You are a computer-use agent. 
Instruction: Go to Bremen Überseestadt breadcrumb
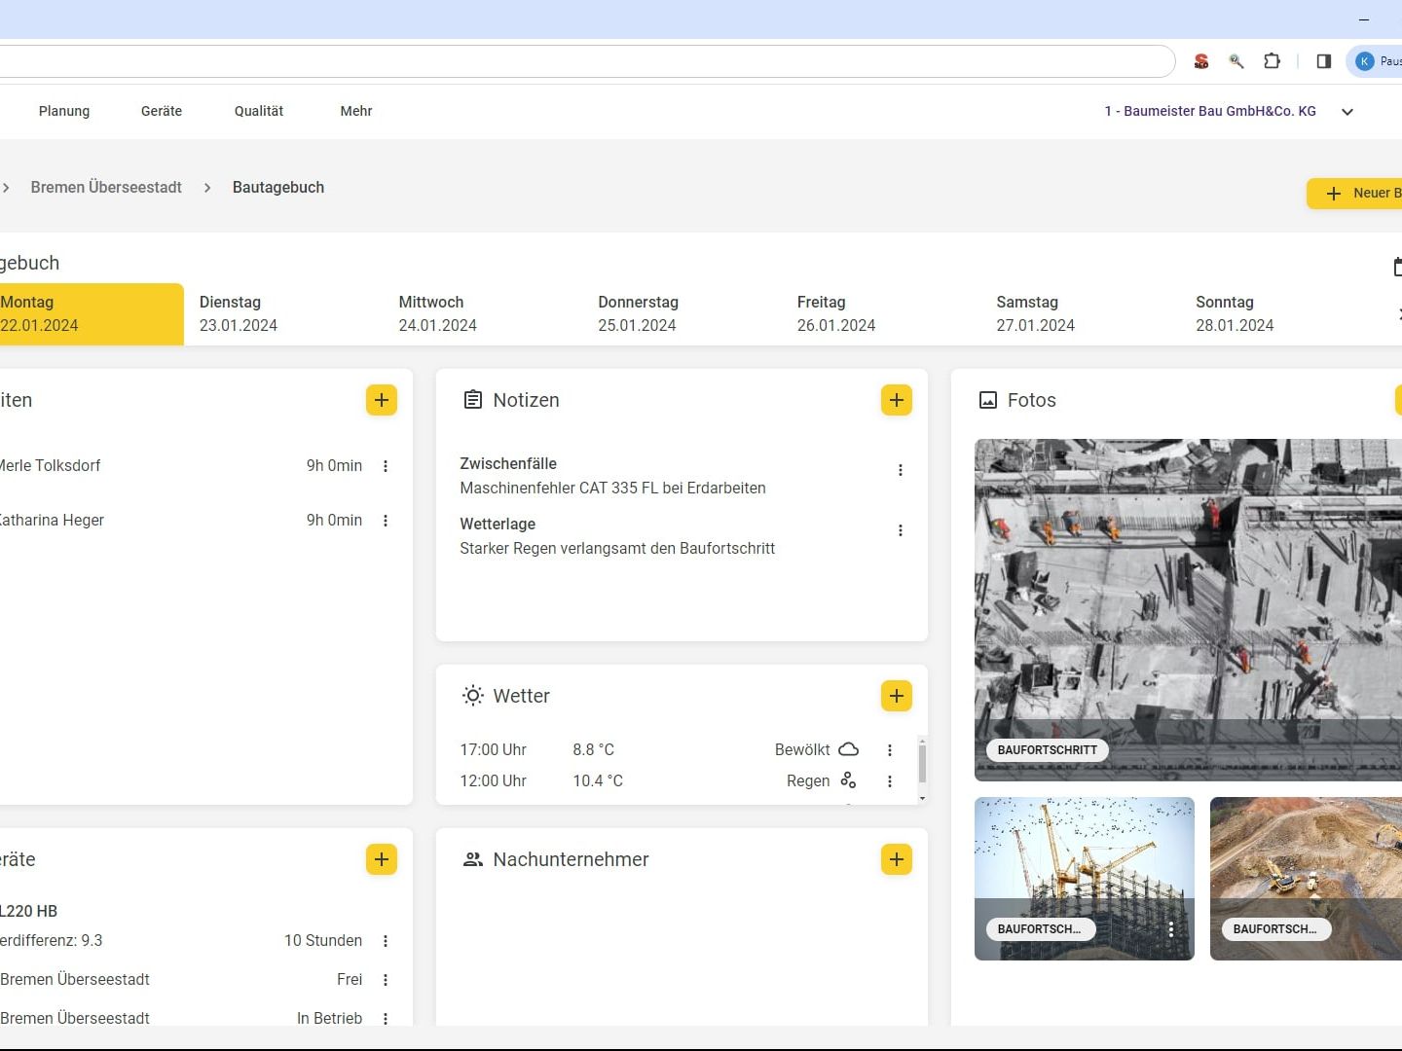pyautogui.click(x=106, y=187)
